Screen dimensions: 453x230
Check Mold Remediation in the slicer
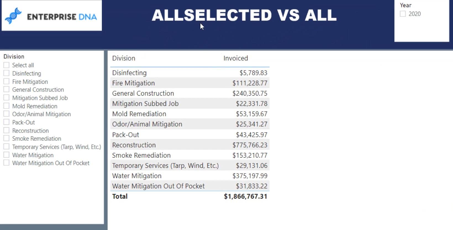tap(6, 106)
